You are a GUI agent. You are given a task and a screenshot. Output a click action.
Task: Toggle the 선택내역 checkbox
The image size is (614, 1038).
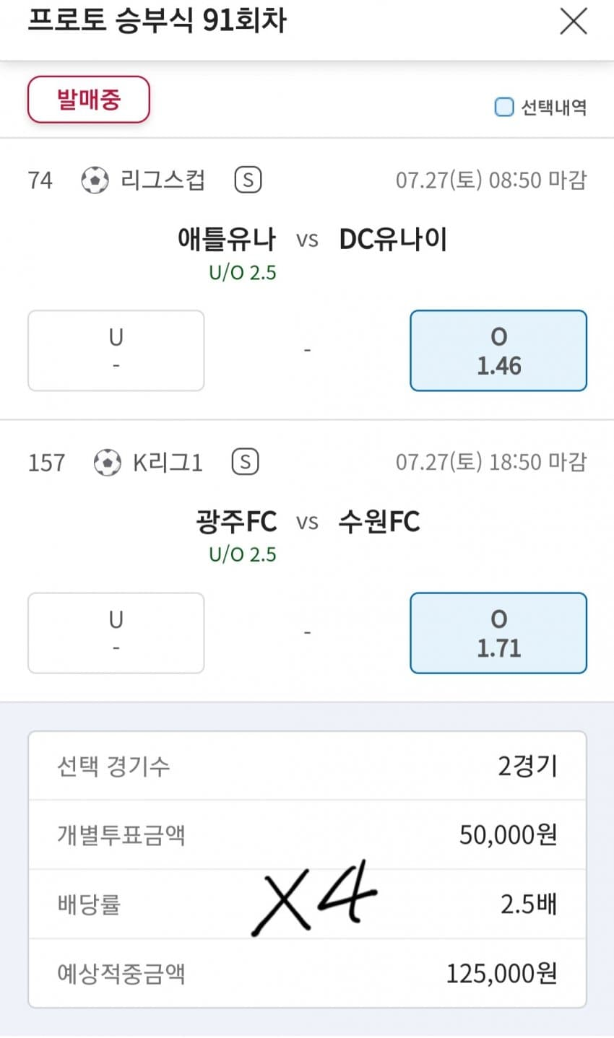click(x=503, y=107)
